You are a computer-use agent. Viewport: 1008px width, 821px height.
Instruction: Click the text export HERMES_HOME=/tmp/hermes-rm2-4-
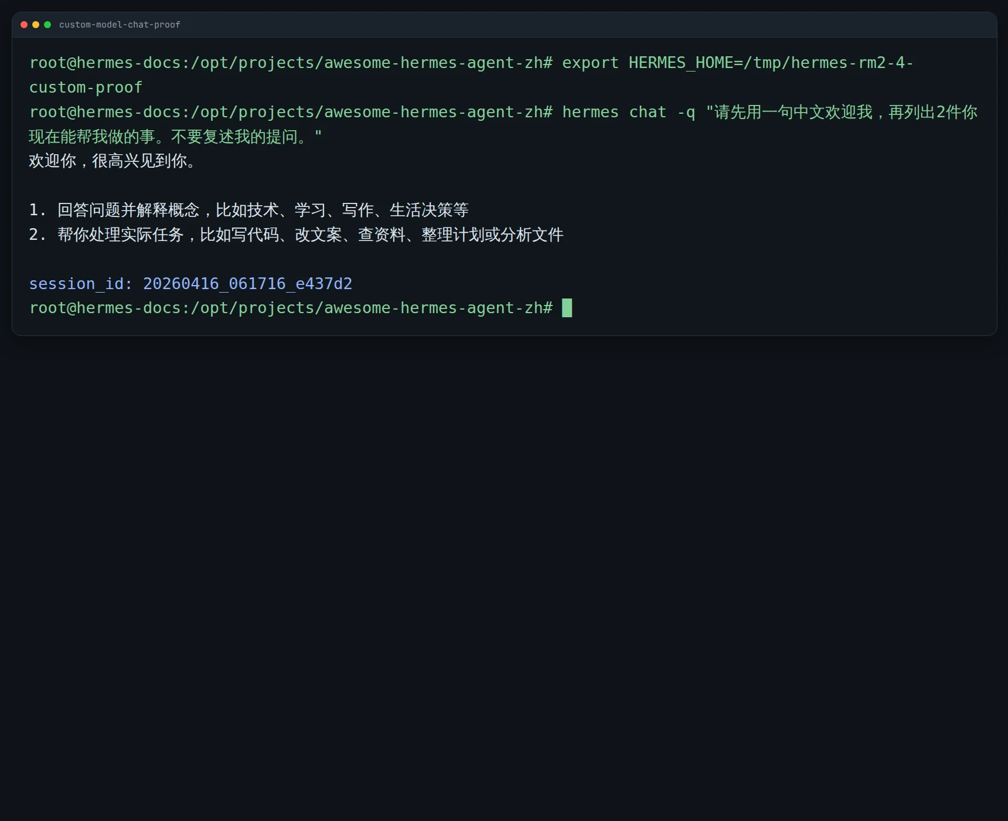coord(738,63)
